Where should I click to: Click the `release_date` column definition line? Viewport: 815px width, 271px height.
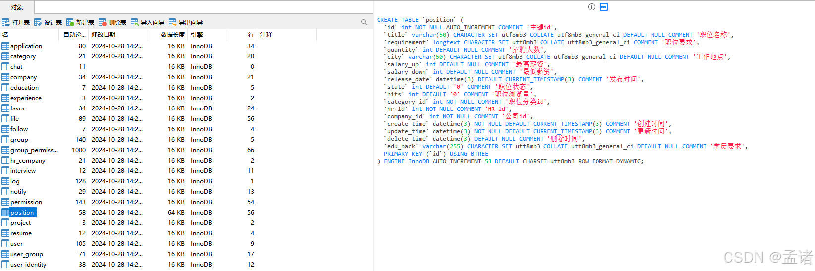pyautogui.click(x=514, y=79)
